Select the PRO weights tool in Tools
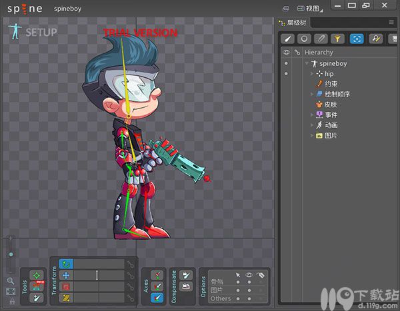Screen dimensions: 400x311 click(37, 286)
